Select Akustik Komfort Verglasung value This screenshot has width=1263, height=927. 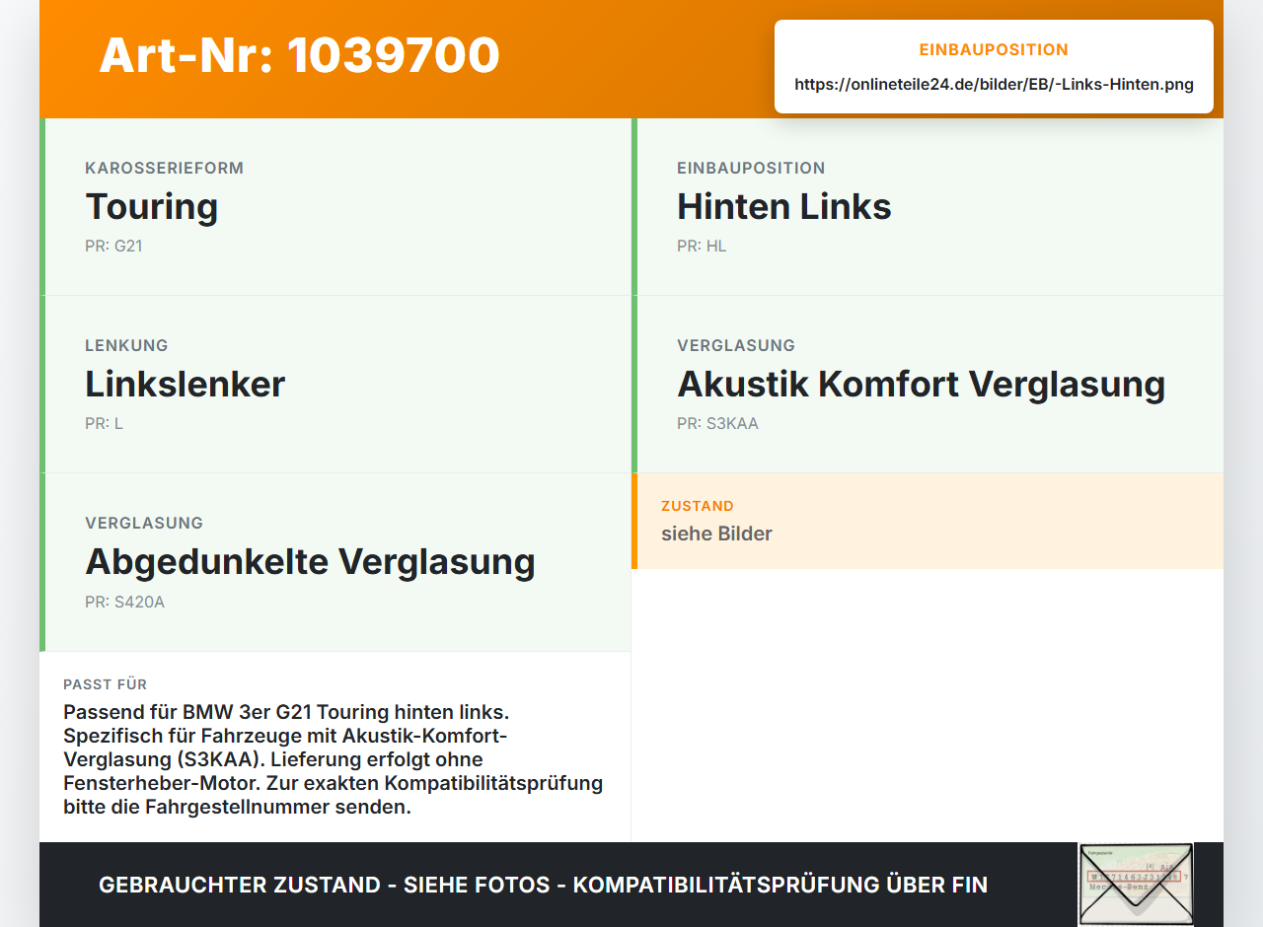point(921,384)
